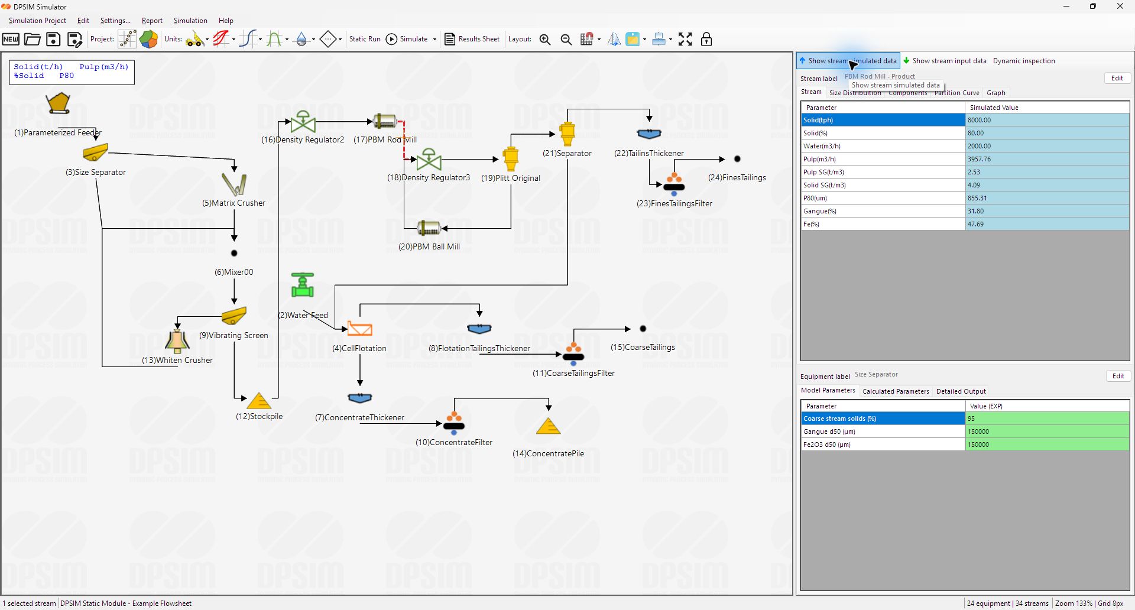Click the blue S-curve units icon
Image resolution: width=1135 pixels, height=610 pixels.
[x=248, y=40]
